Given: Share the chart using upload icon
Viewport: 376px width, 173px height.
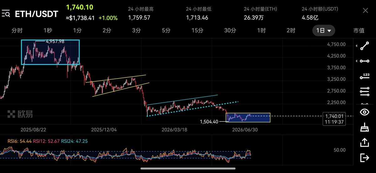Looking at the screenshot, I should pos(365,143).
